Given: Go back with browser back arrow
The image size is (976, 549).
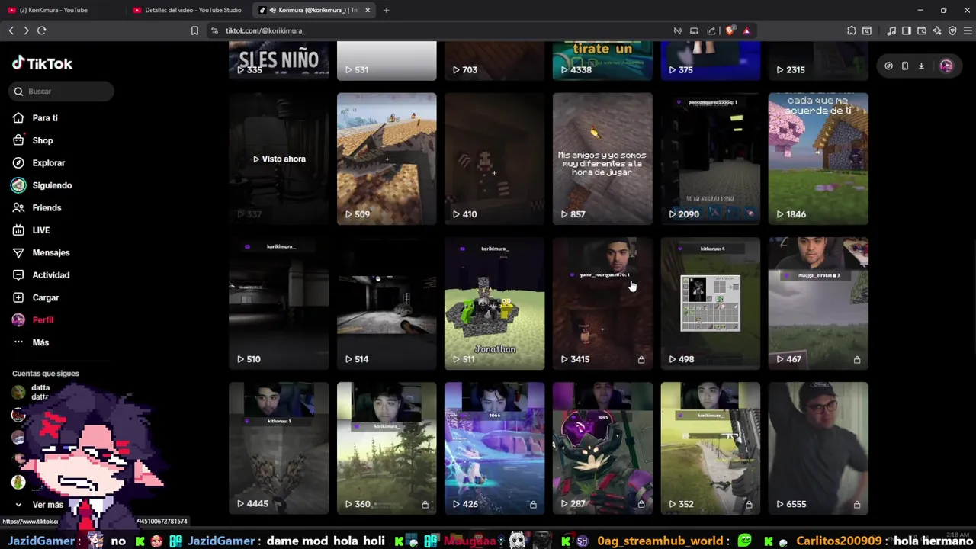Looking at the screenshot, I should click(x=11, y=30).
